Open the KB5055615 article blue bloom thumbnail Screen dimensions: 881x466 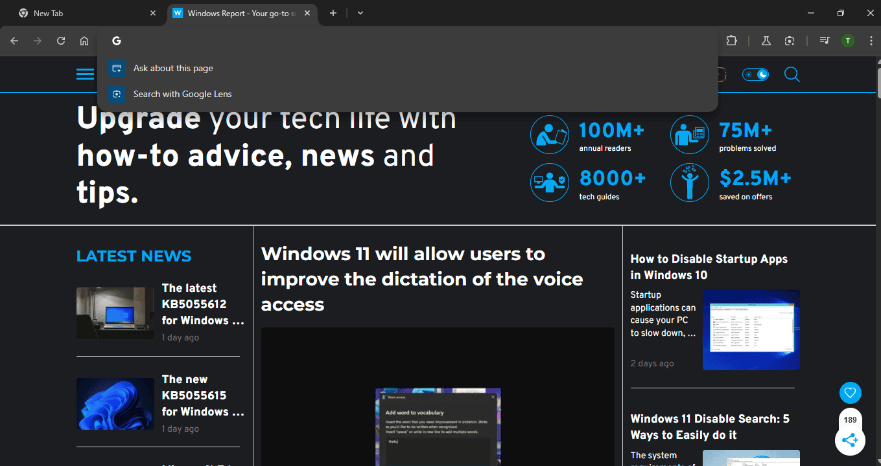(115, 404)
